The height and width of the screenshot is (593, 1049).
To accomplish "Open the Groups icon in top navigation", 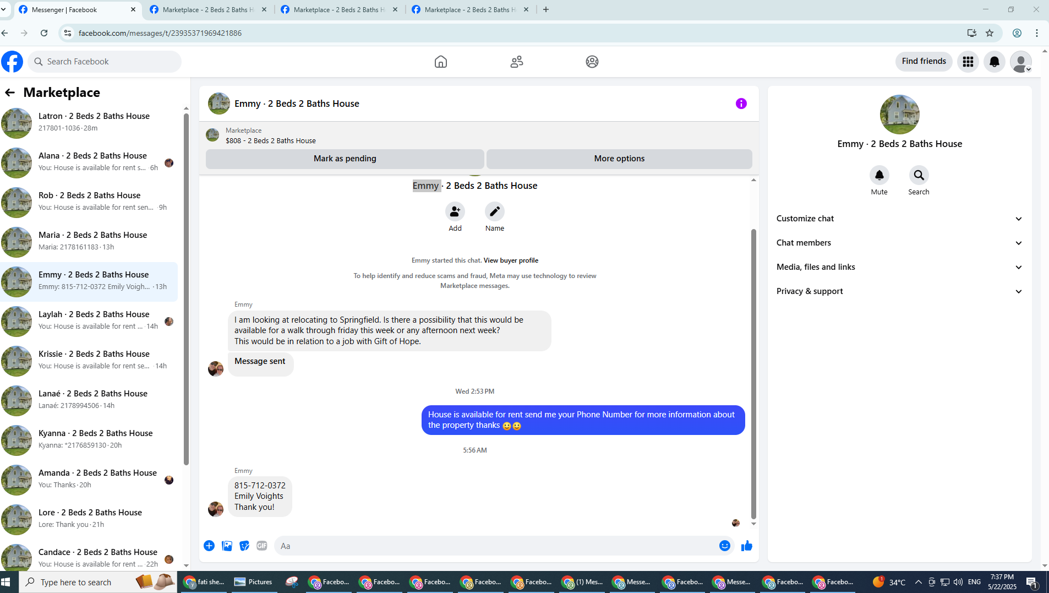I will coord(592,62).
